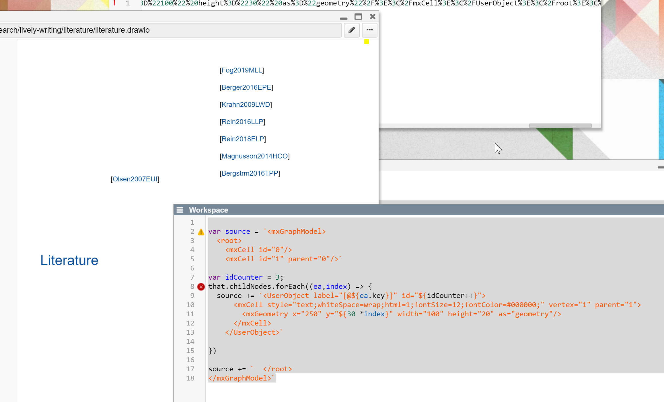Open the Olsen2007EUI citation link
664x402 pixels.
click(x=135, y=179)
